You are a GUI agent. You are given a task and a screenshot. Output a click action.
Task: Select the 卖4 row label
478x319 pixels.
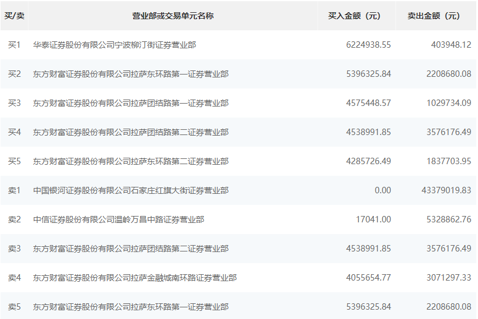tap(15, 278)
